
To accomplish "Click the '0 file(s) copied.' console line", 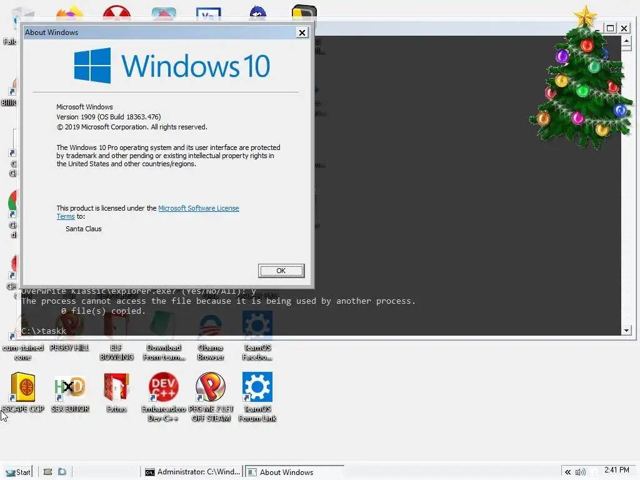I will tap(103, 311).
